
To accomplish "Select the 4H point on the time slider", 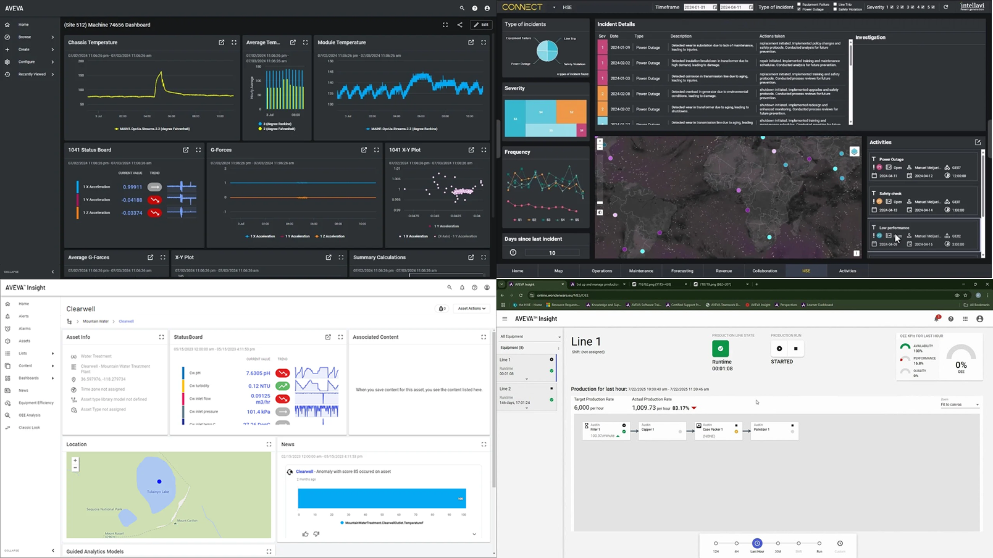I will 737,544.
